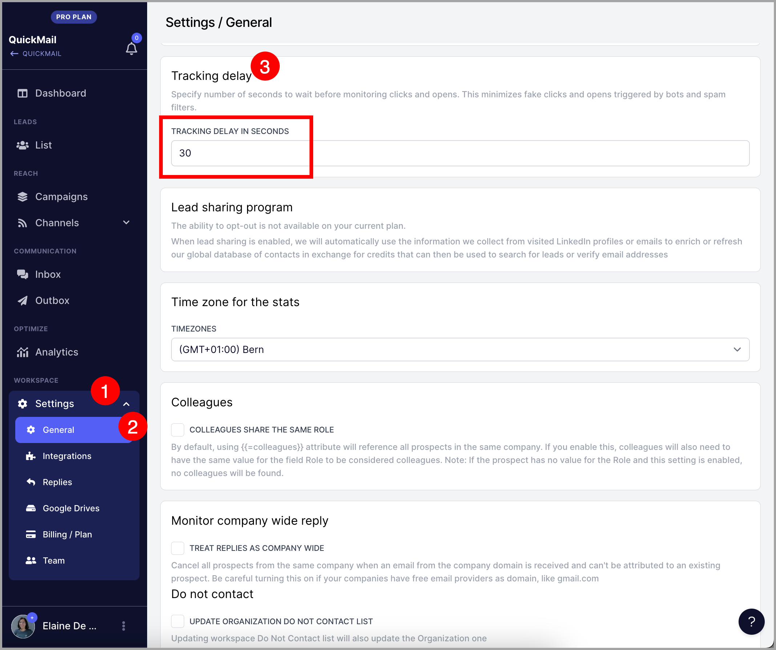Click the timezone dropdown arrow
This screenshot has width=776, height=650.
pos(737,350)
